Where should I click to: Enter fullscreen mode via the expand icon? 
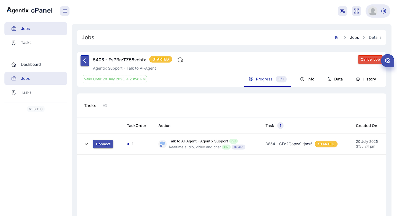[x=356, y=11]
